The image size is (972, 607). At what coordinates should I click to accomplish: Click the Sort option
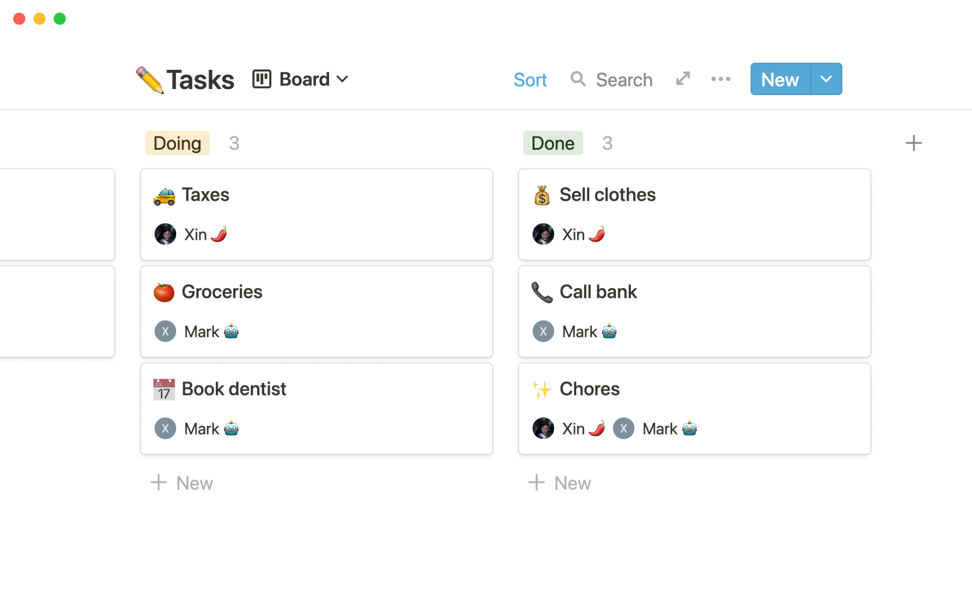(530, 80)
